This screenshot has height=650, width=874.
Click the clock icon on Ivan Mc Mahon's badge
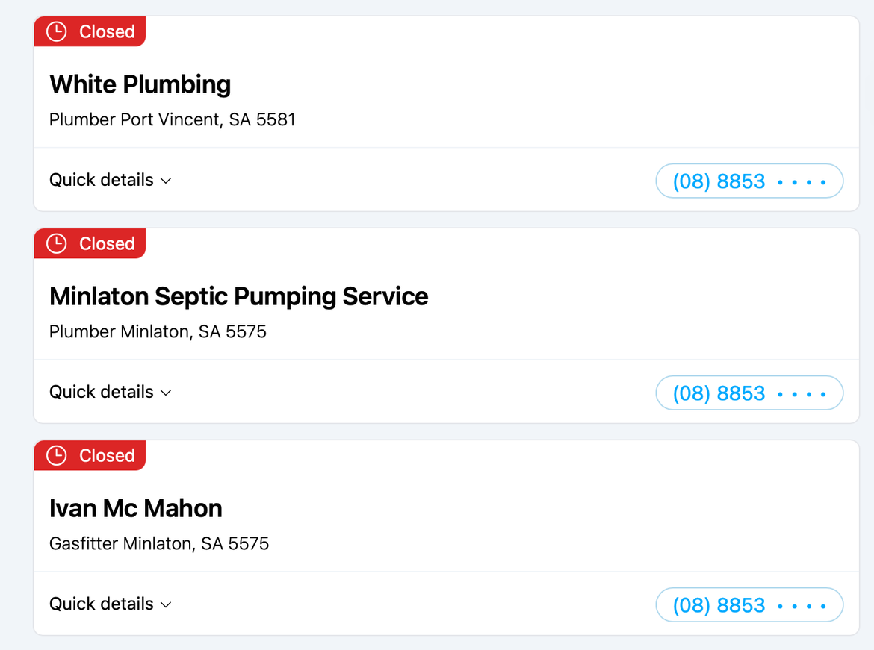57,455
